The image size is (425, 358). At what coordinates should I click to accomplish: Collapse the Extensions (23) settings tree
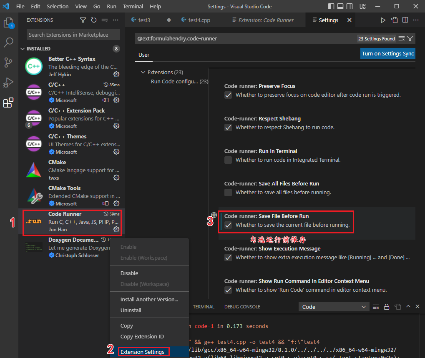click(x=143, y=72)
